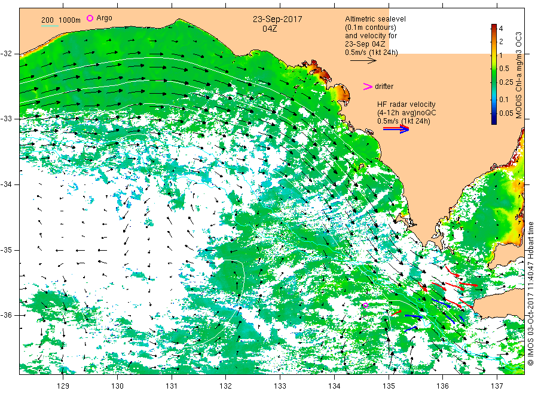Click the magenta Argo circle in the legend
Viewport: 538px width, 394px height.
[90, 18]
